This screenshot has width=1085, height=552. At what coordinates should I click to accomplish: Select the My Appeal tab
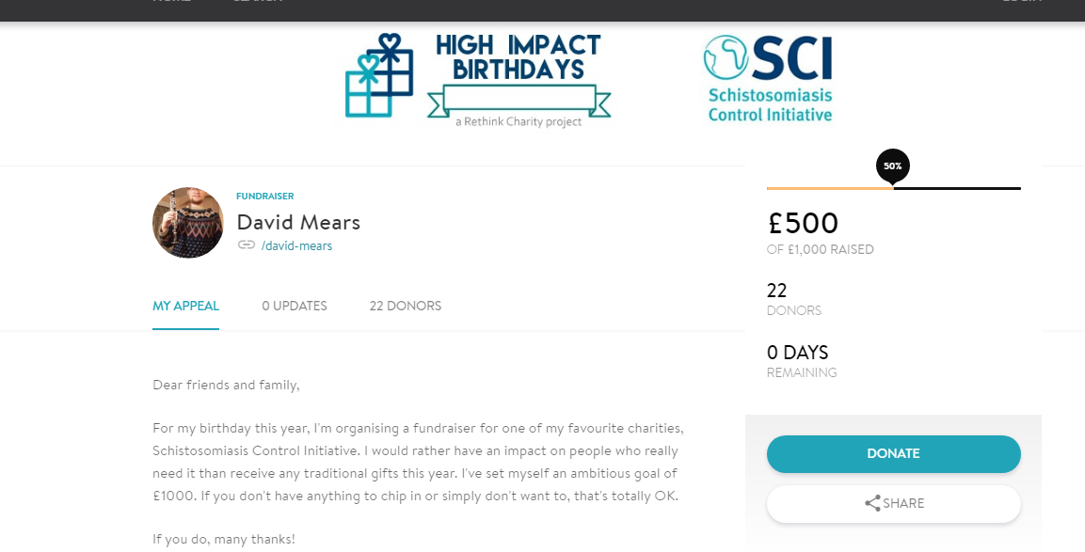(185, 306)
